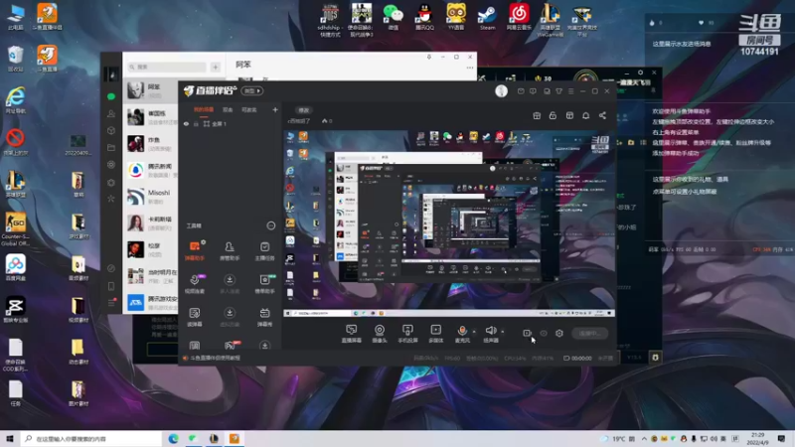Open WeChat contacts sidebar icon
The image size is (795, 447).
111,113
